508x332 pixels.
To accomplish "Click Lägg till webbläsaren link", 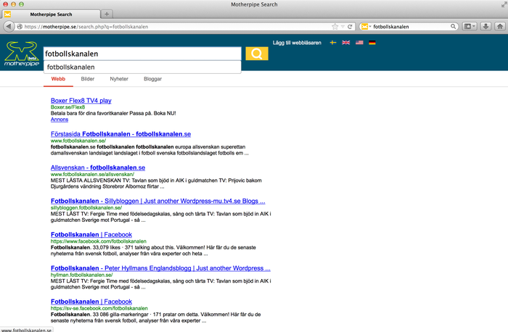I will point(297,43).
